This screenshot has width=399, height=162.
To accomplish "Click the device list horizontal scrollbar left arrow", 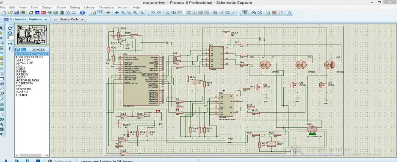I will [x=17, y=155].
